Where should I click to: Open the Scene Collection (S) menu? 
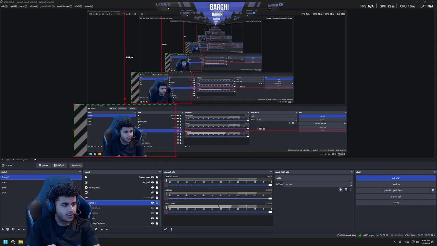pyautogui.click(x=65, y=6)
